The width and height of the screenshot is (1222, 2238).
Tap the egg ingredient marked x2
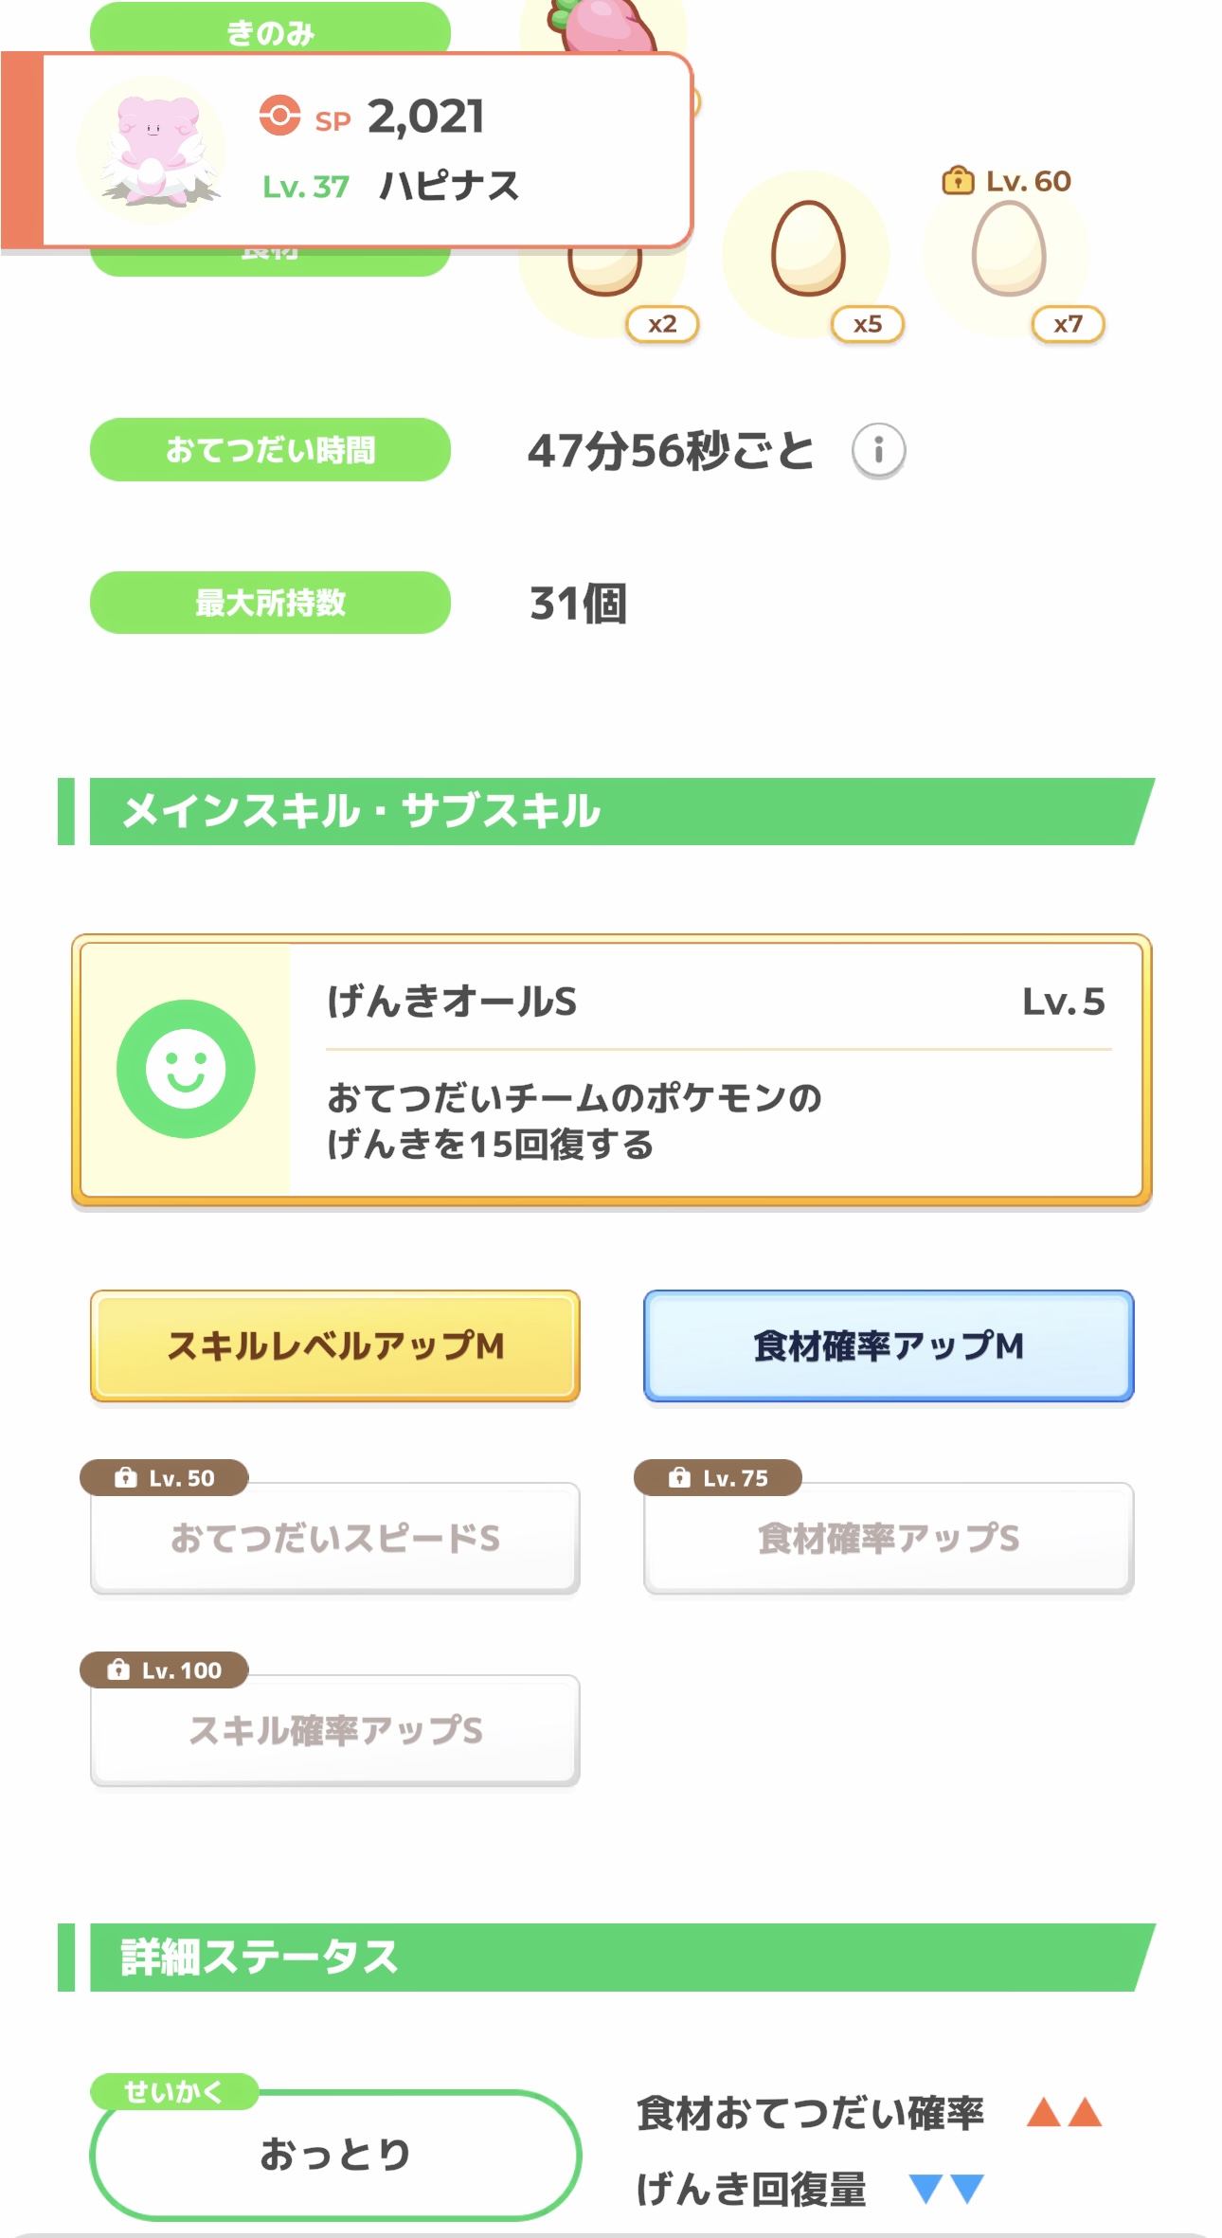[604, 275]
